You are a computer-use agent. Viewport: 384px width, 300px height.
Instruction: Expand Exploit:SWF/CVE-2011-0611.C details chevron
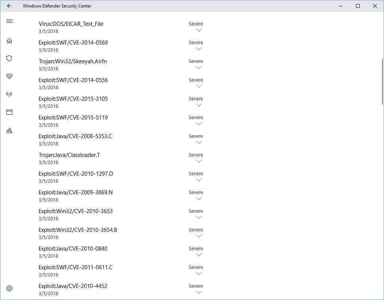click(199, 273)
